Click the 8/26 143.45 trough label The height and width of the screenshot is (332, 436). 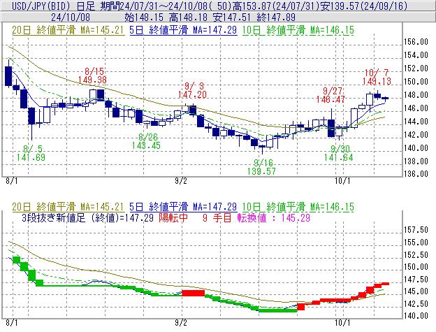pyautogui.click(x=146, y=141)
